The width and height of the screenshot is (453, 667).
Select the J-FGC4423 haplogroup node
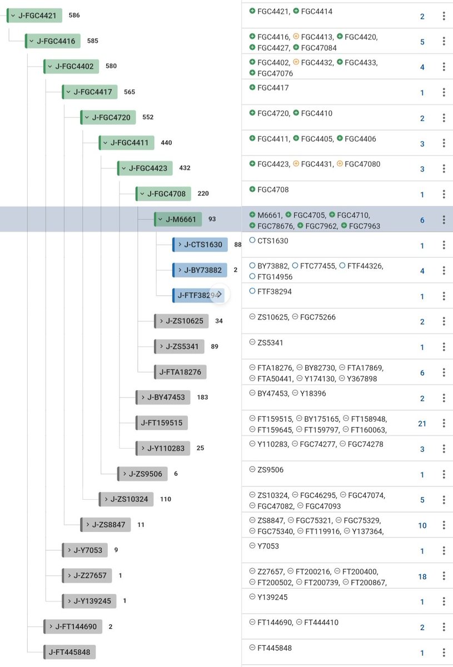(145, 168)
